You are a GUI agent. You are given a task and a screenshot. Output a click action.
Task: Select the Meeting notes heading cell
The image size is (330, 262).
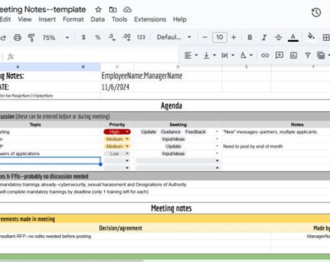(x=171, y=208)
